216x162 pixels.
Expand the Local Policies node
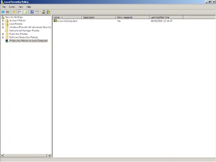[3, 24]
